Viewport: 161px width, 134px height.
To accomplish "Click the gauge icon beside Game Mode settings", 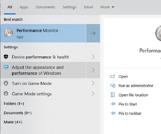I will (6, 93).
